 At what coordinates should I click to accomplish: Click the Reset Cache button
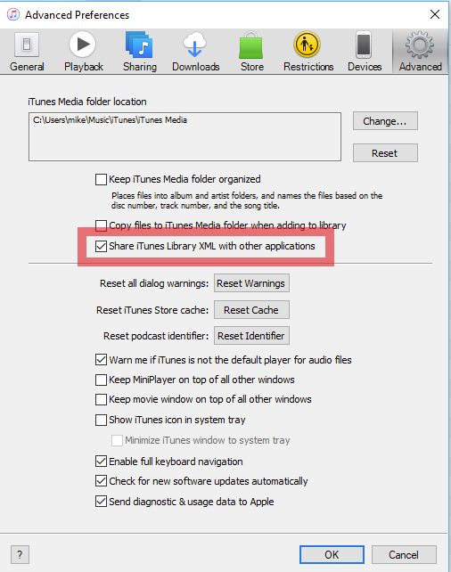[251, 310]
